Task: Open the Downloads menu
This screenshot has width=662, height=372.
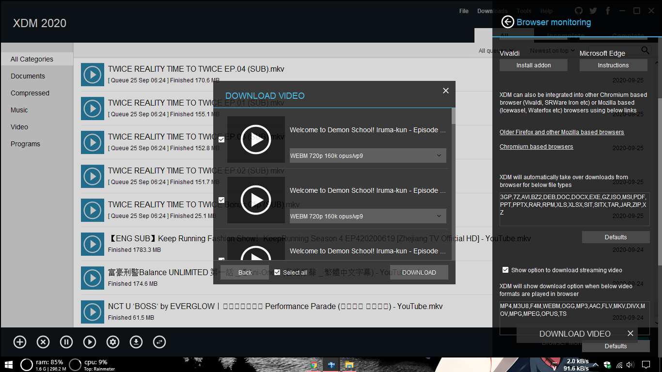Action: 492,11
